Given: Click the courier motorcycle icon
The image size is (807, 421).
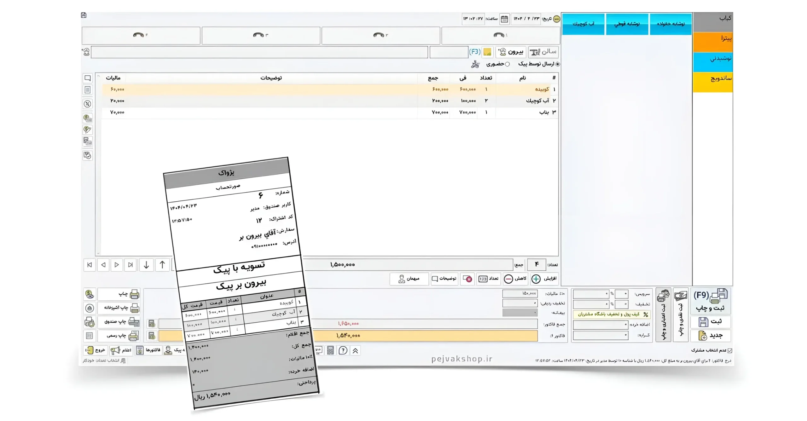Looking at the screenshot, I should 475,65.
